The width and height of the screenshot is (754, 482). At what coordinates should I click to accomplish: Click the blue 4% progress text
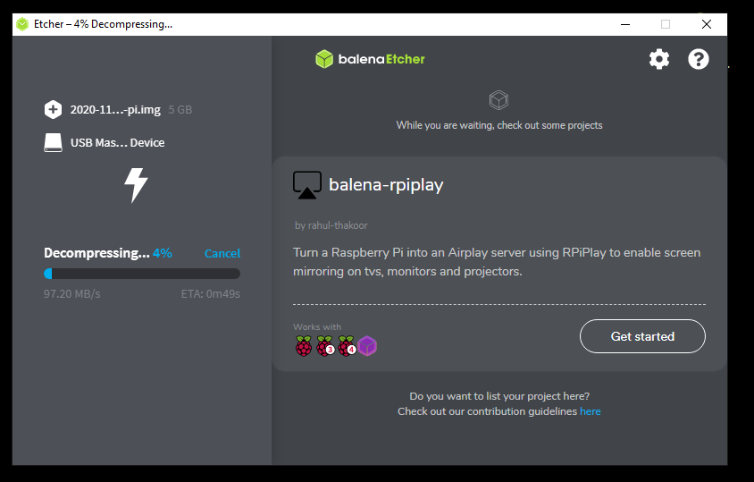click(x=162, y=253)
